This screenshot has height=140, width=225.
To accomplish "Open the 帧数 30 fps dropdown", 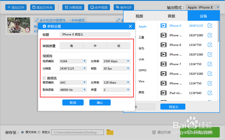I will pos(116,69).
